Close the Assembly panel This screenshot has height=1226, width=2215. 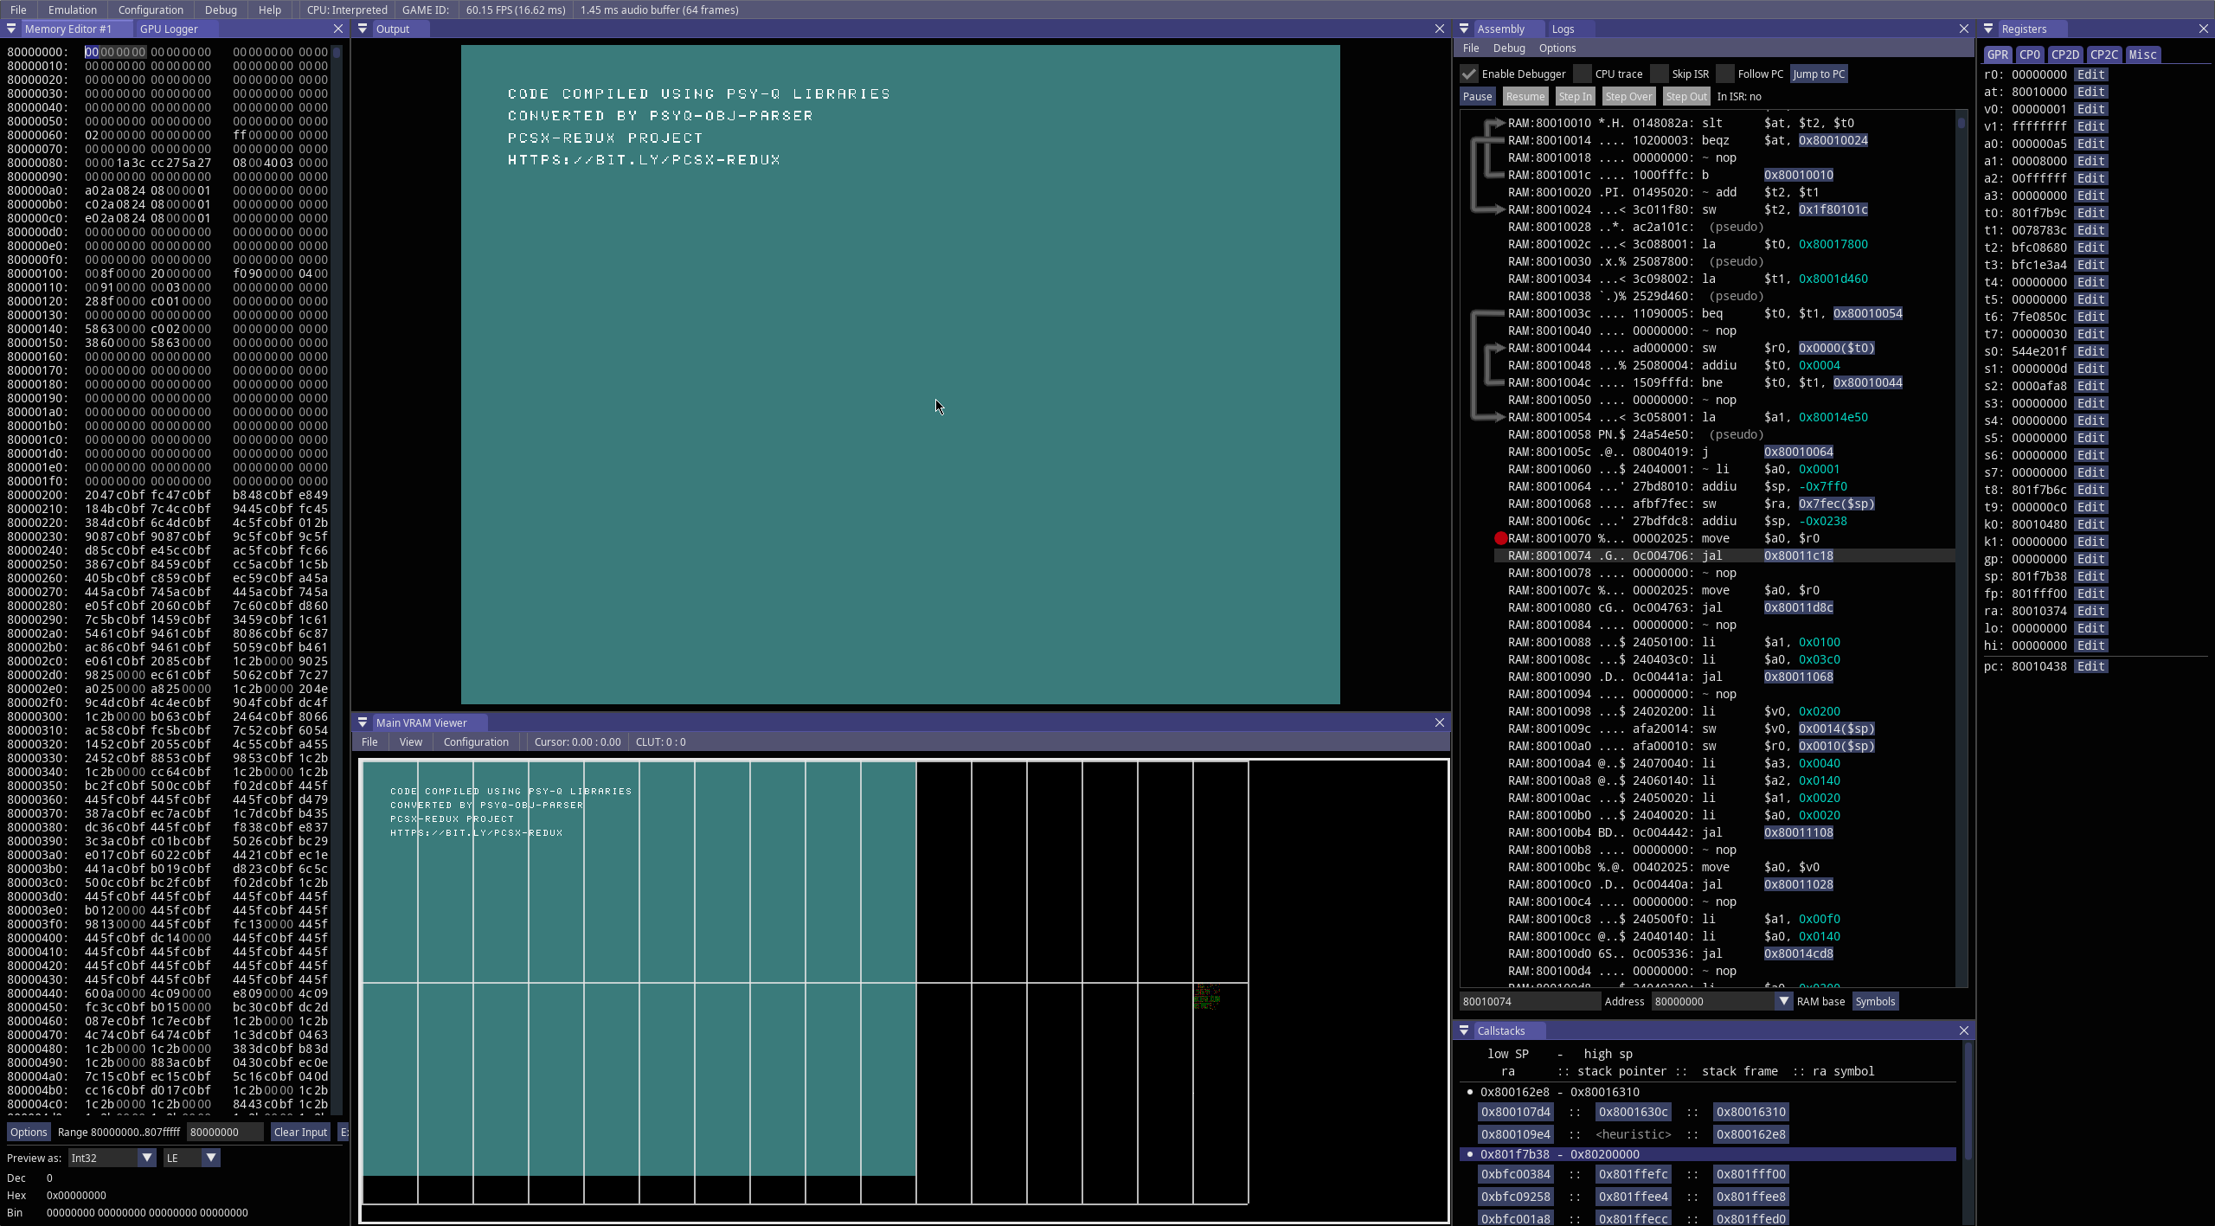click(x=1964, y=29)
